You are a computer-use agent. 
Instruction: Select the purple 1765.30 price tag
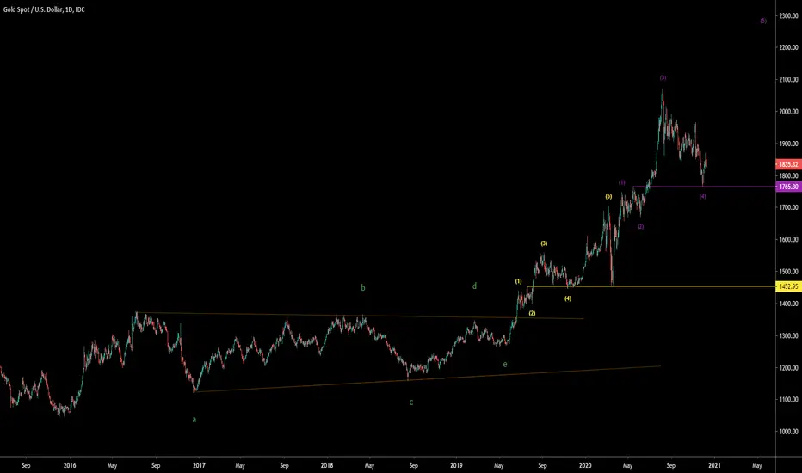point(787,187)
